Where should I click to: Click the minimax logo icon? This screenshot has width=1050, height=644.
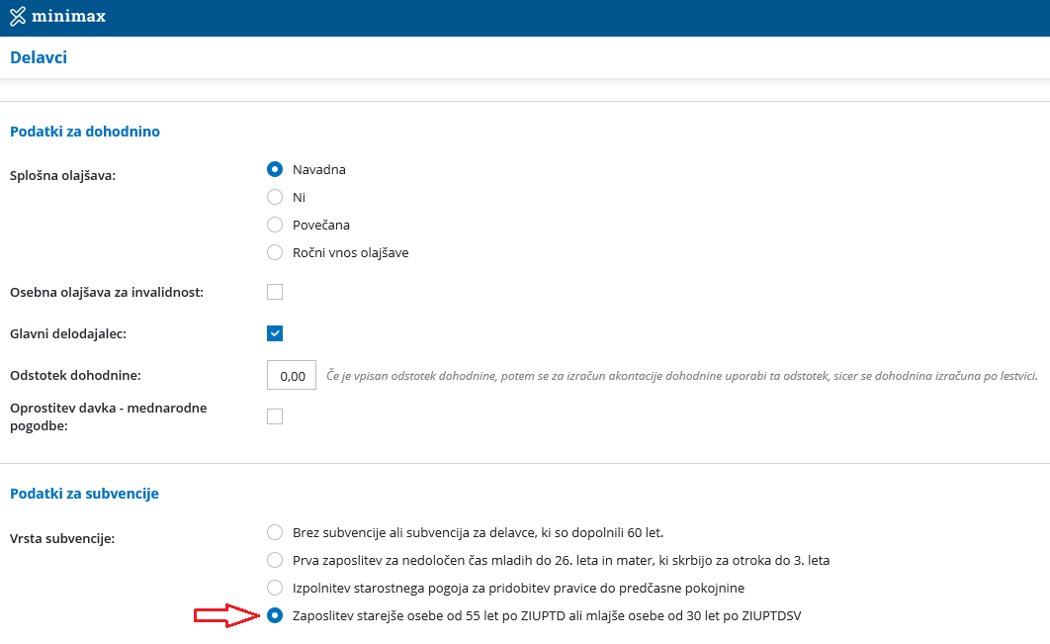[x=18, y=16]
